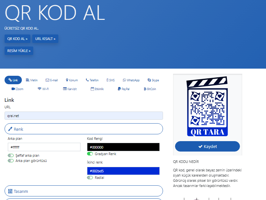The height and width of the screenshot is (200, 266).
Task: Toggle Arka plan görüntüsü switch
Action: click(x=11, y=161)
